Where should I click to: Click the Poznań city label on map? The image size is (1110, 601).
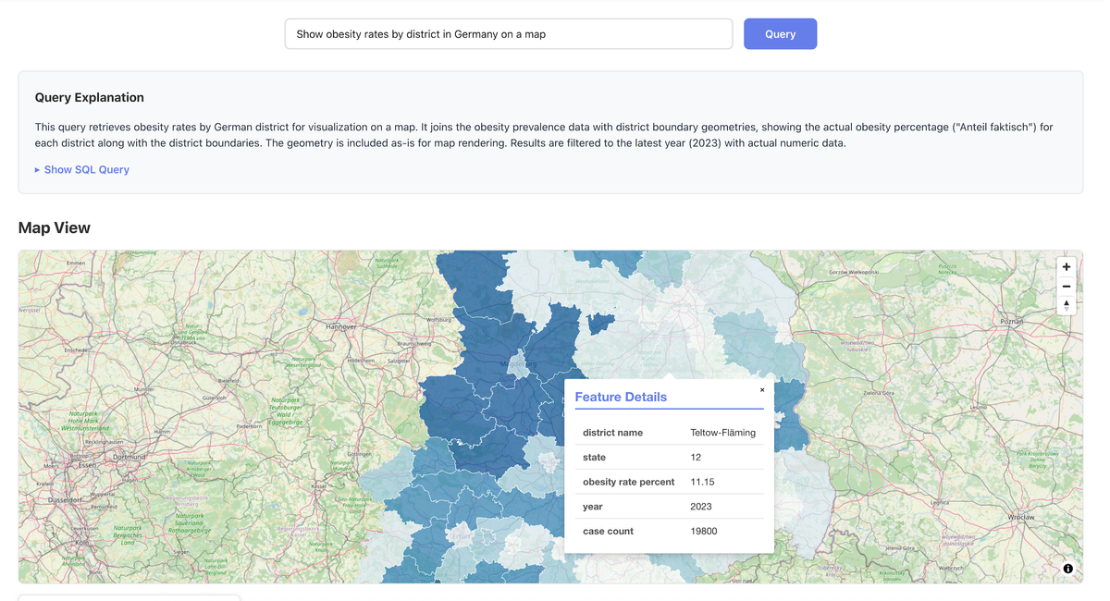[x=1012, y=321]
